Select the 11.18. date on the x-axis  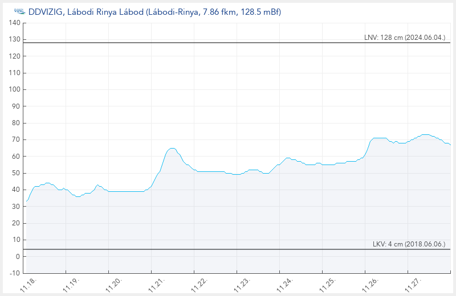pyautogui.click(x=28, y=285)
